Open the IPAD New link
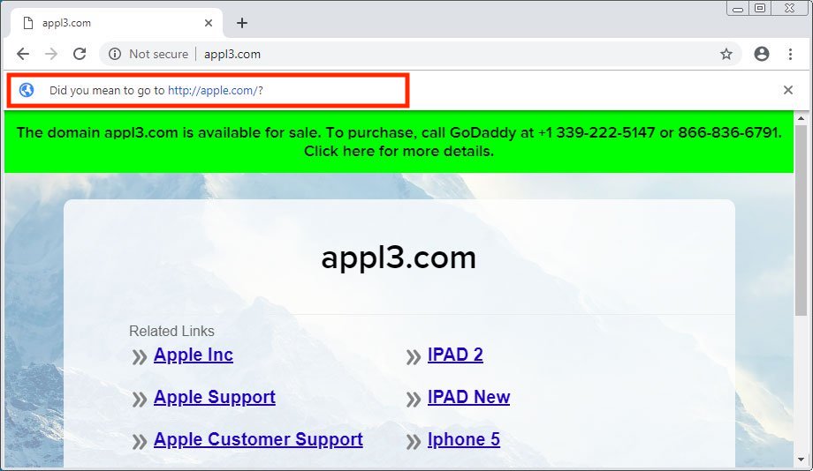This screenshot has height=471, width=813. click(468, 398)
